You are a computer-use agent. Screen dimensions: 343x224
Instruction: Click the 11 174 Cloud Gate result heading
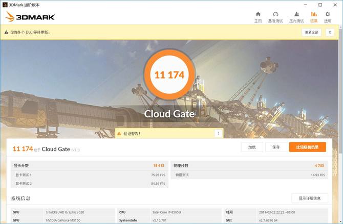pyautogui.click(x=46, y=149)
